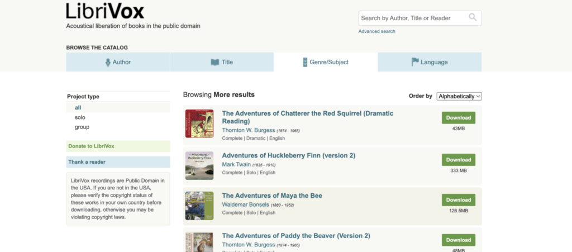Viewport: 572px width, 252px height.
Task: Open Donate to LibriVox link
Action: point(118,146)
